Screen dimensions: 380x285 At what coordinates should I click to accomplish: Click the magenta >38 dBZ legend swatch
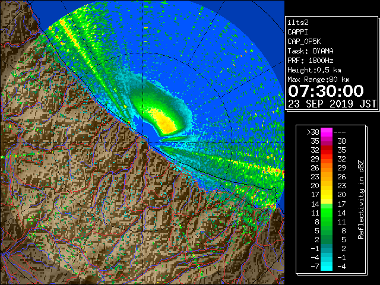point(327,132)
